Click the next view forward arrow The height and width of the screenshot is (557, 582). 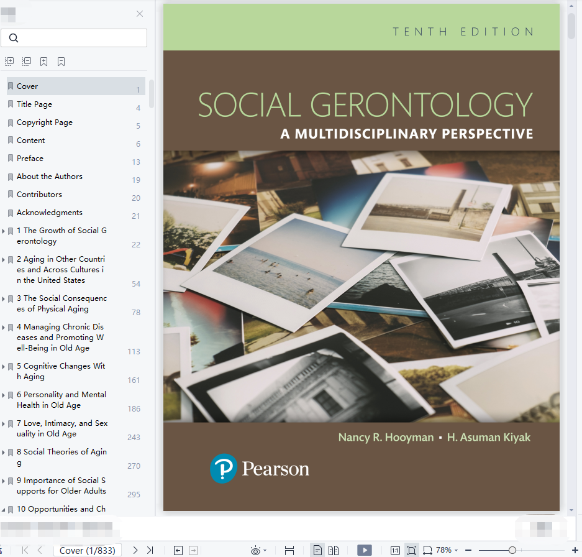click(x=193, y=550)
